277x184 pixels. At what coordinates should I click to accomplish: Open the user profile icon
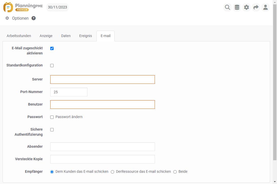tap(265, 7)
